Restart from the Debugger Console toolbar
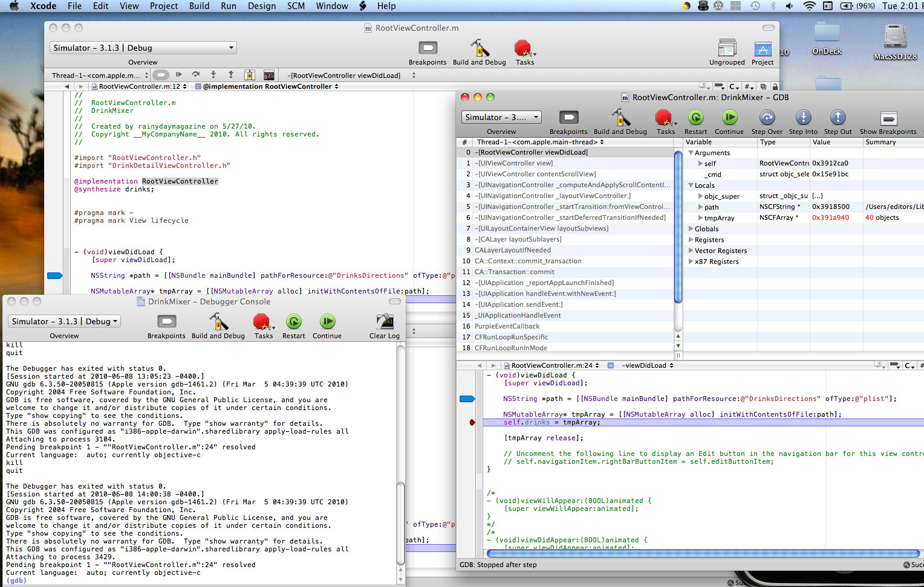The height and width of the screenshot is (587, 924). (293, 322)
